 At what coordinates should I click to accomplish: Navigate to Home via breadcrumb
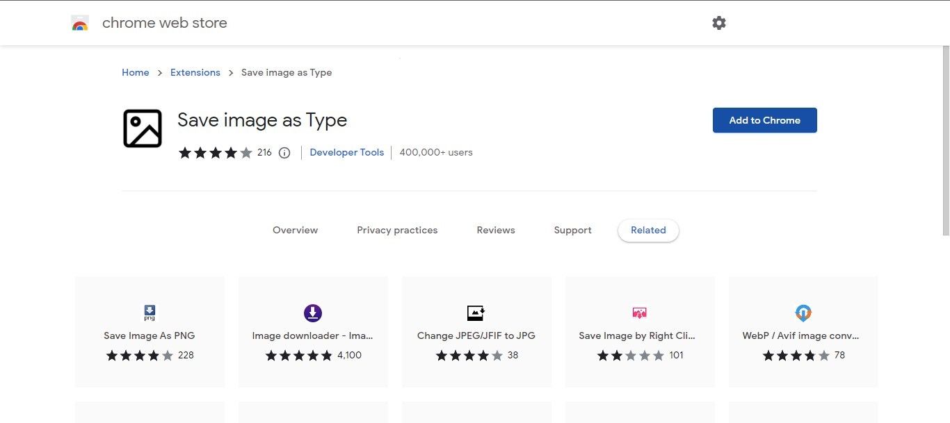pyautogui.click(x=135, y=72)
